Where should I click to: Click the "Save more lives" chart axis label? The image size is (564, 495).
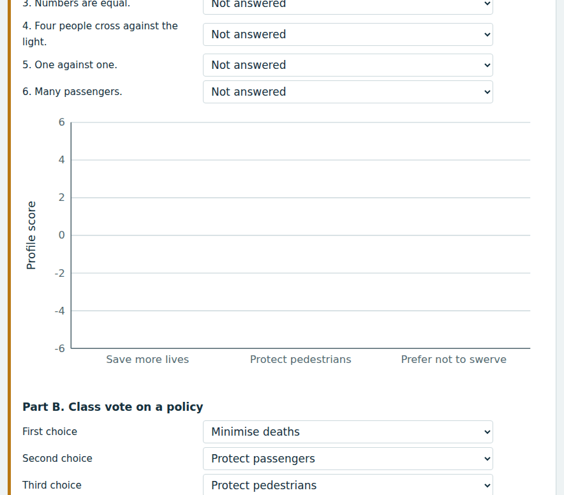147,359
